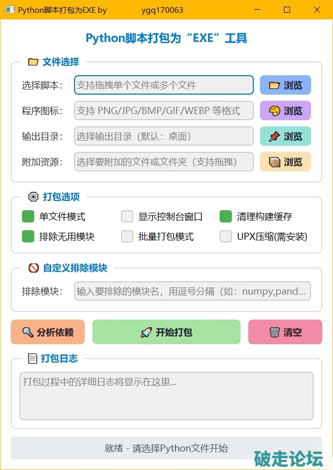Disable the 单文件模式 checkbox

coord(28,217)
